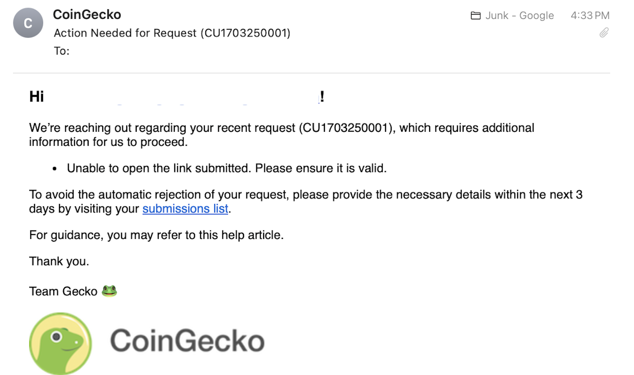Screen dimensions: 634x375
Task: Click the Team Gecko signature text
Action: coord(63,291)
